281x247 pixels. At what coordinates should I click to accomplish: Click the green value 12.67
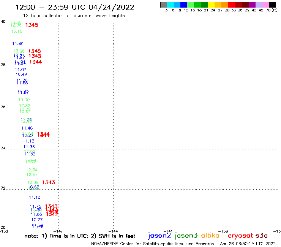click(x=32, y=174)
